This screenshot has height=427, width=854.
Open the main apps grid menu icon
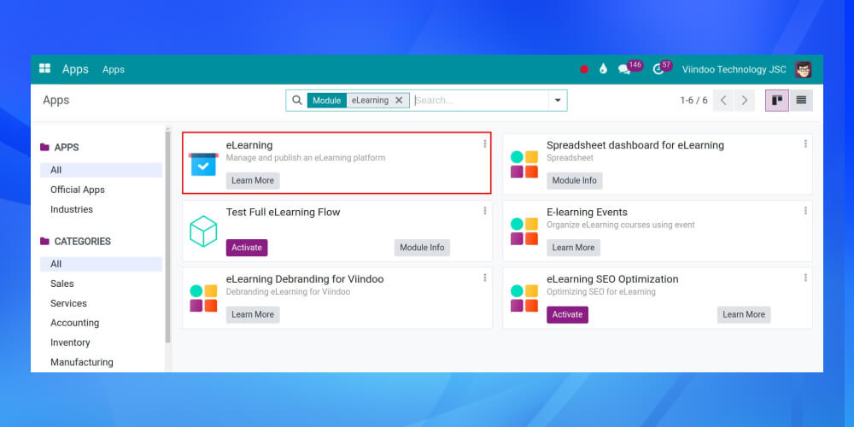44,68
